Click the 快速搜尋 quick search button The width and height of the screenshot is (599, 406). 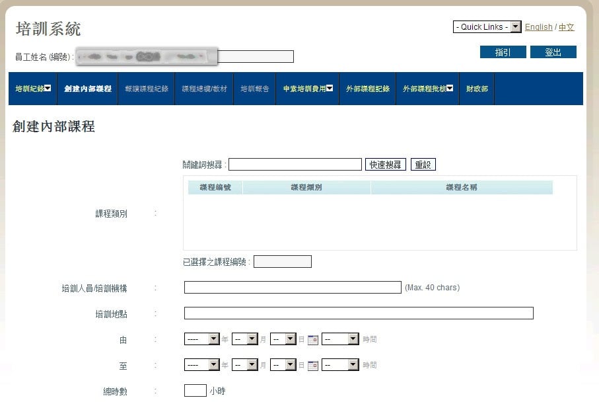coord(386,165)
